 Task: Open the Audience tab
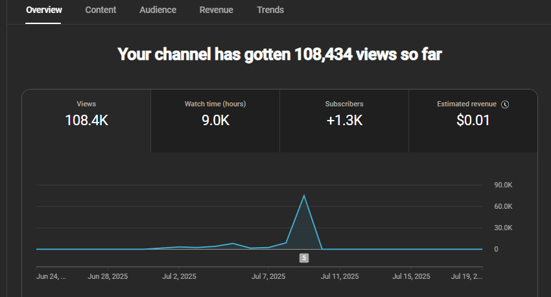[x=158, y=10]
